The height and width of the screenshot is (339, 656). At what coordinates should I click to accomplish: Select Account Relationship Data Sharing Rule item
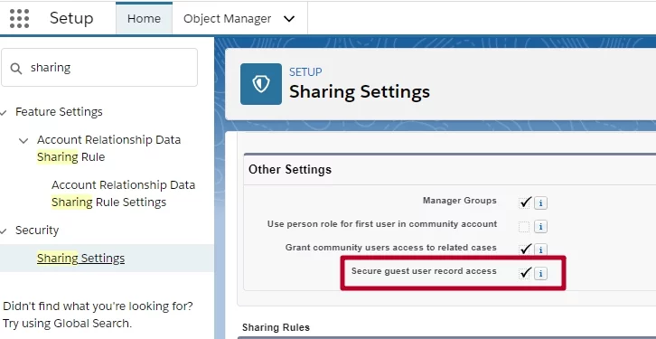tap(108, 148)
